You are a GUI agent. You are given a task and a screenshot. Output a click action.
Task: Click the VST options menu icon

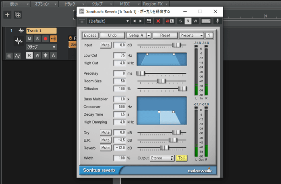[x=82, y=22]
